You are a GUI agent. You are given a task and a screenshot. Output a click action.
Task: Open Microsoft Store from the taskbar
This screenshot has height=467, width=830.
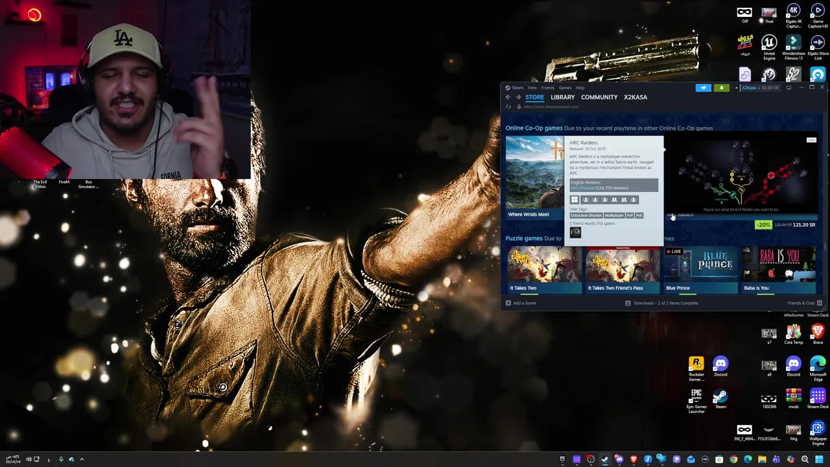719,460
